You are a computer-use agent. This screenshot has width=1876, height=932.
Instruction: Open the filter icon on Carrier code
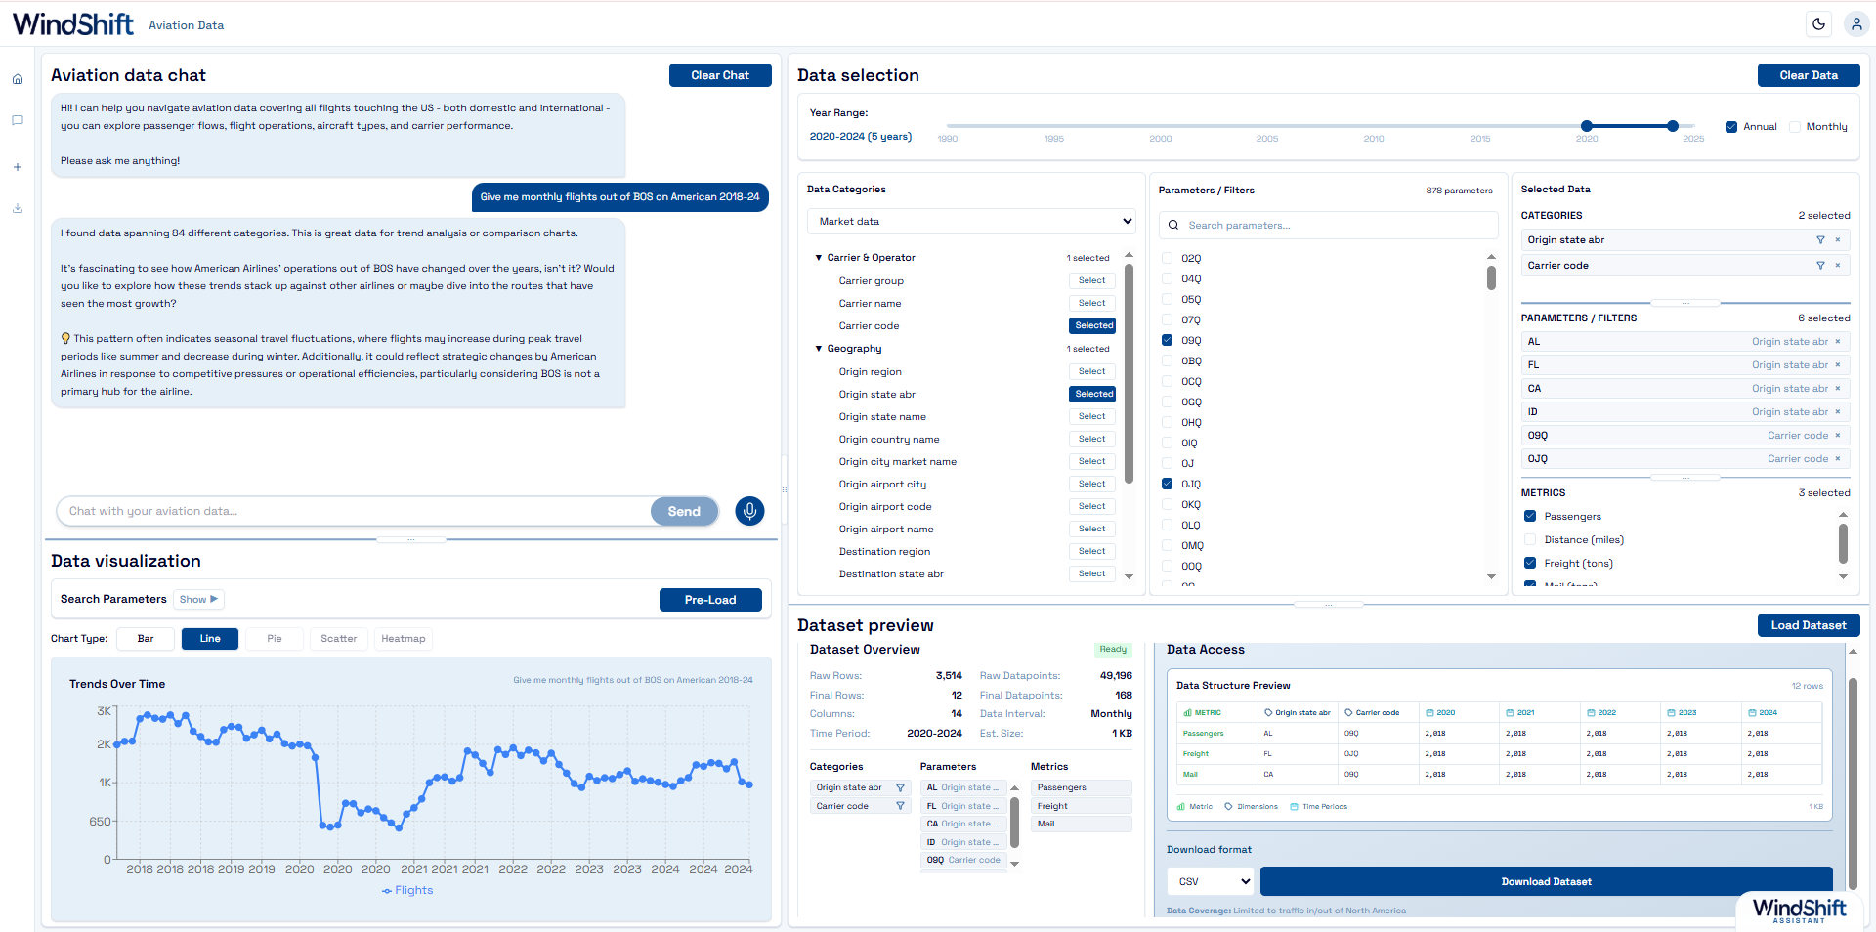(1820, 265)
